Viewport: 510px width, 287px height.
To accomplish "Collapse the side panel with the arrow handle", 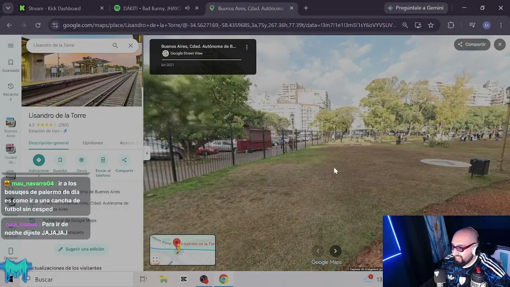I will coord(147,153).
